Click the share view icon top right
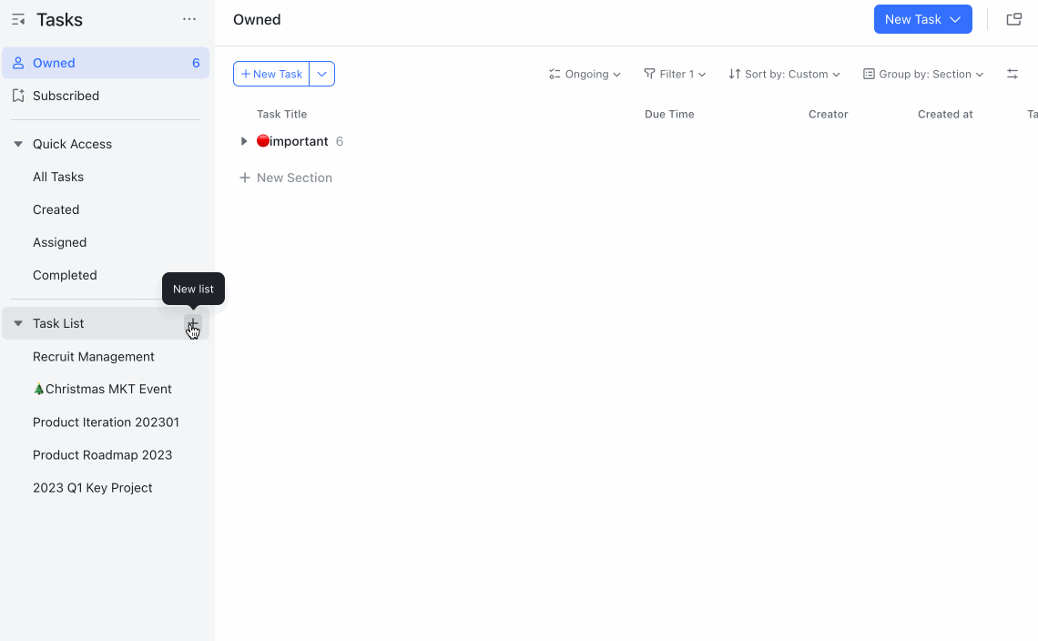Screen dimensions: 1038x641 point(1013,18)
